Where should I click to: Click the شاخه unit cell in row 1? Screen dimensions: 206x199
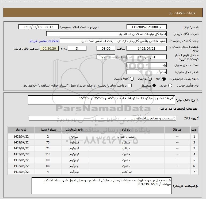tap(74, 137)
